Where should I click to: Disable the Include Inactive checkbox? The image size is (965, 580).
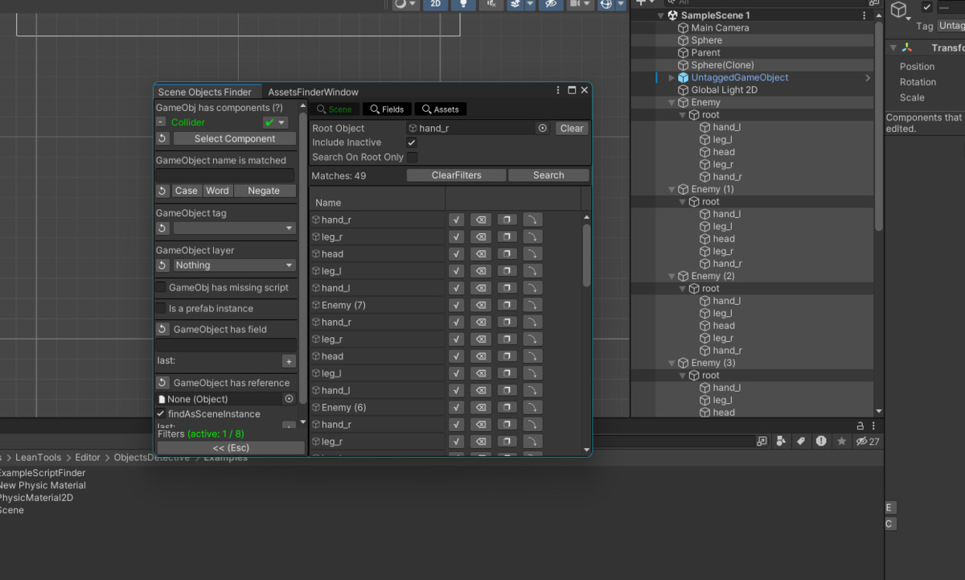point(412,142)
